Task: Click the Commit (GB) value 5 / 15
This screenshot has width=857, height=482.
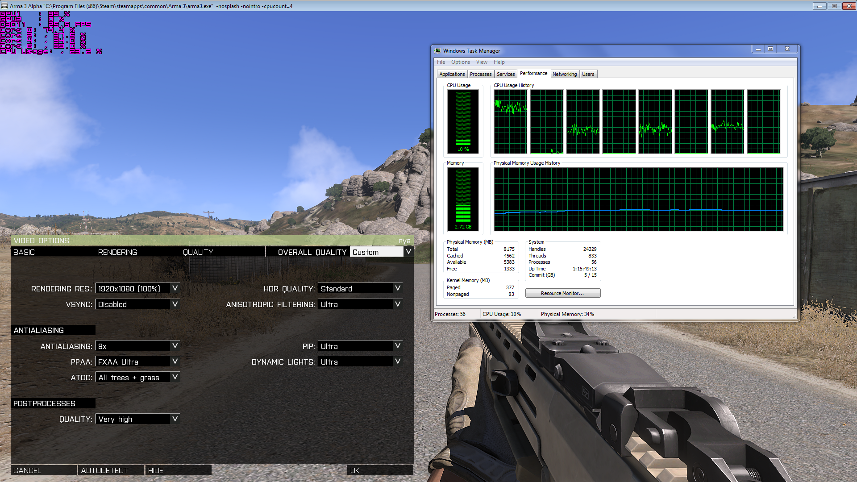Action: click(590, 275)
